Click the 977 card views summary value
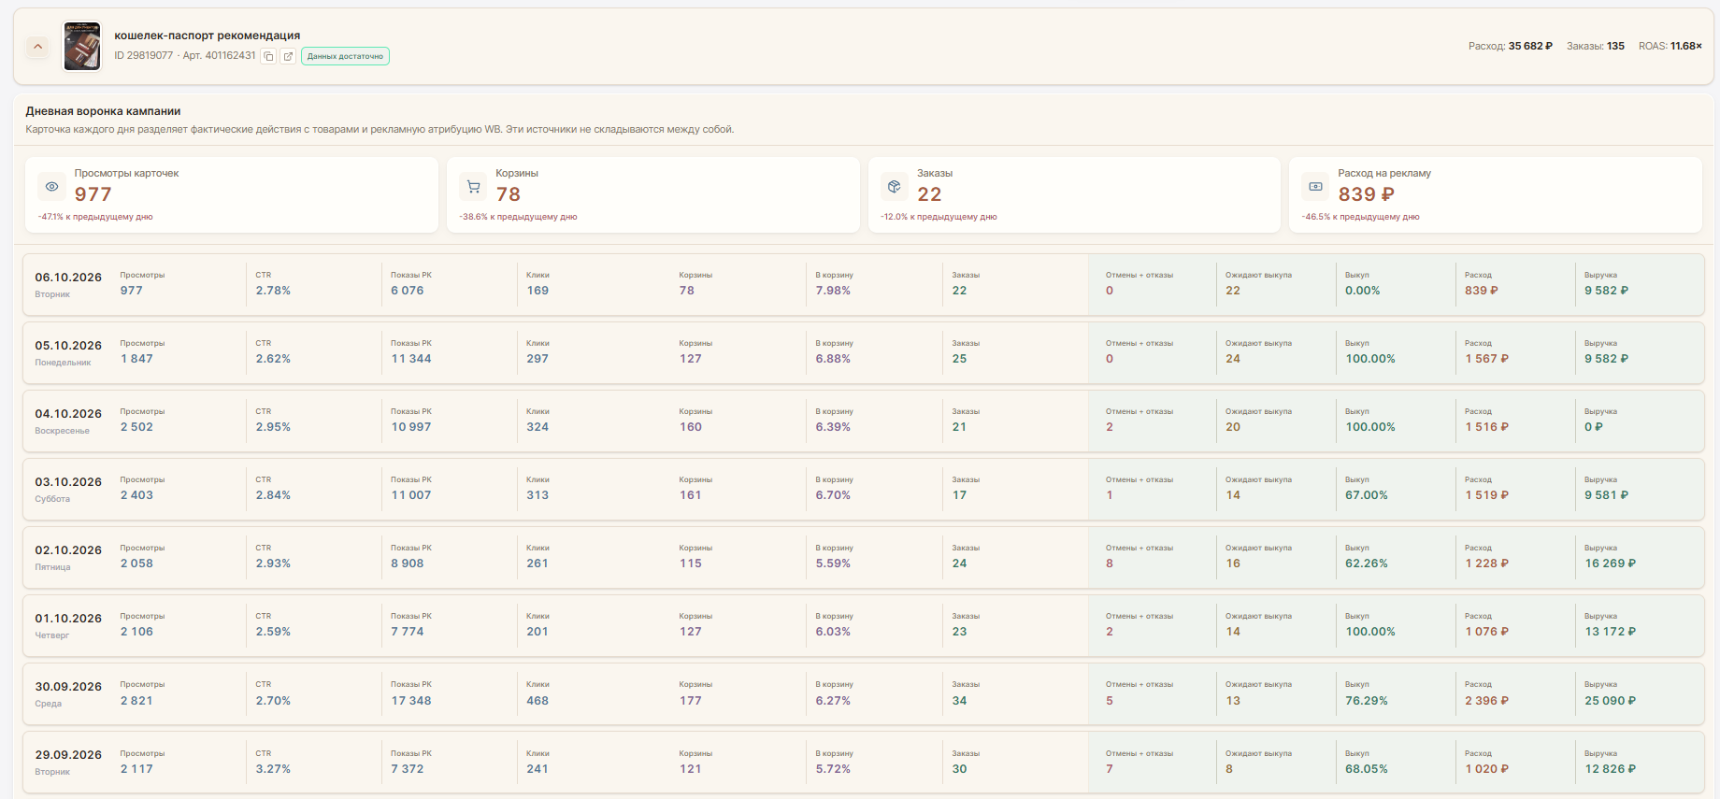This screenshot has width=1720, height=799. coord(93,194)
